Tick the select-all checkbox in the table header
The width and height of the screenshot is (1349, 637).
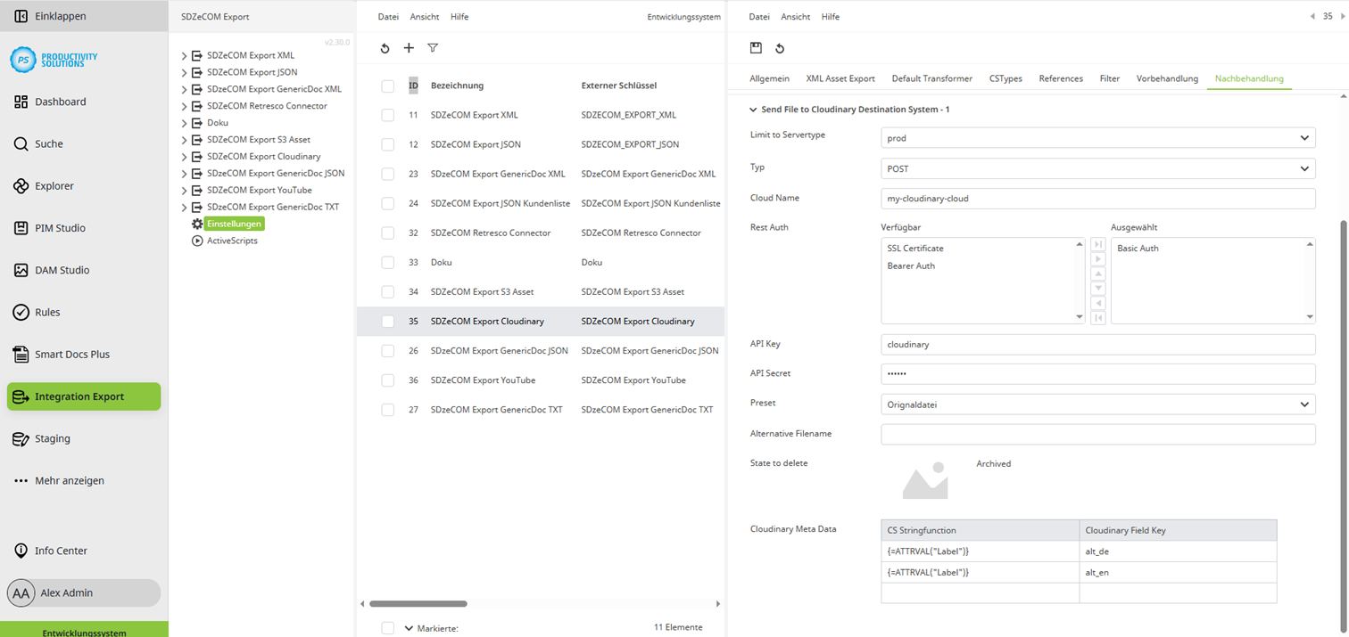(x=388, y=85)
